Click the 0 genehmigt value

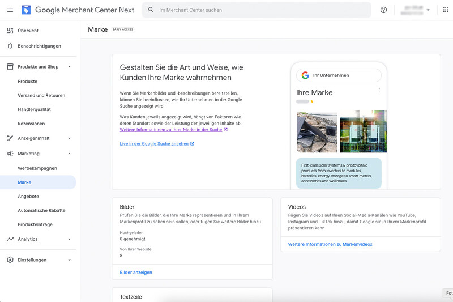coord(133,239)
